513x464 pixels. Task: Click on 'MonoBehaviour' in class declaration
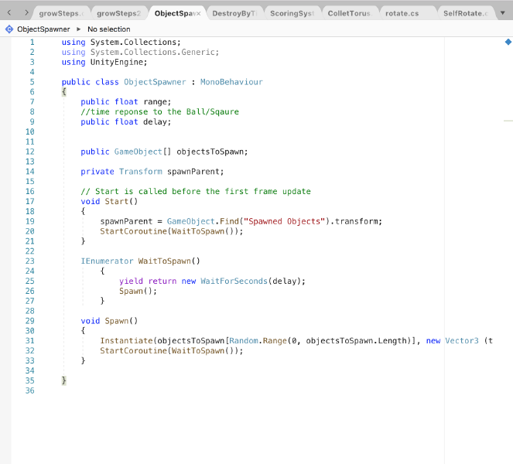[231, 82]
